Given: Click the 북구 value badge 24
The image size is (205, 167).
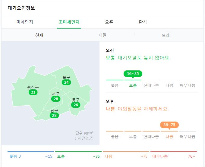Looking at the screenshot, I should point(66,82).
